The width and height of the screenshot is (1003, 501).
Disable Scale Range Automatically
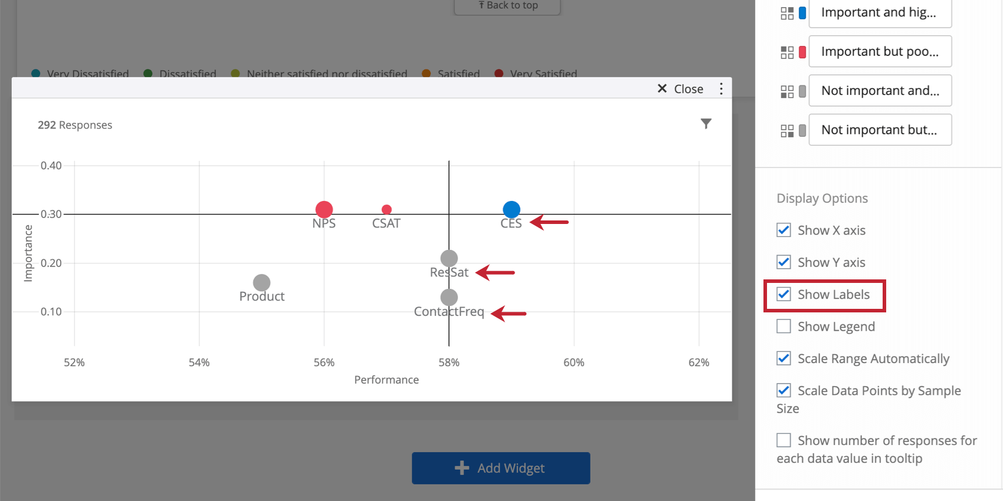(x=784, y=358)
